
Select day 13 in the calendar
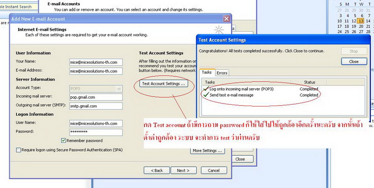click(x=361, y=21)
